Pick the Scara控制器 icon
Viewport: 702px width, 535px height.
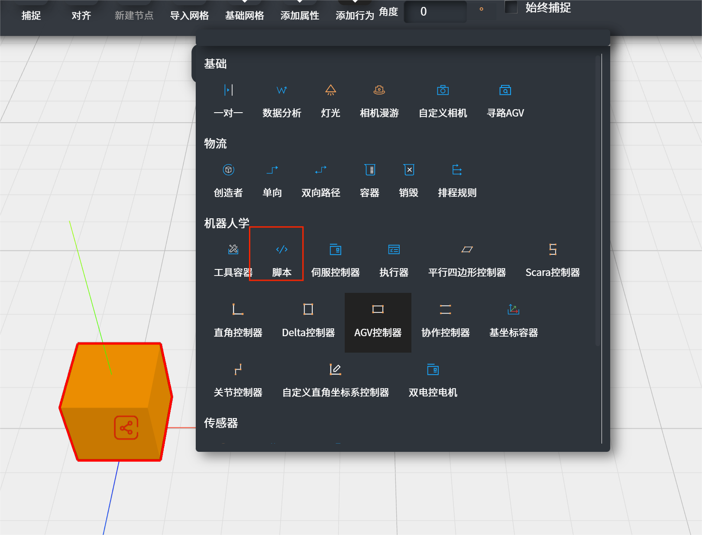point(552,250)
